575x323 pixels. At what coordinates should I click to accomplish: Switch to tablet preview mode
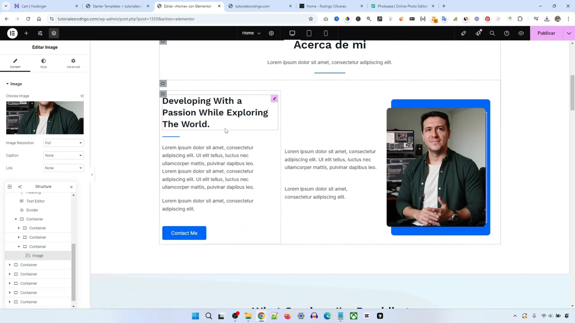(x=309, y=33)
